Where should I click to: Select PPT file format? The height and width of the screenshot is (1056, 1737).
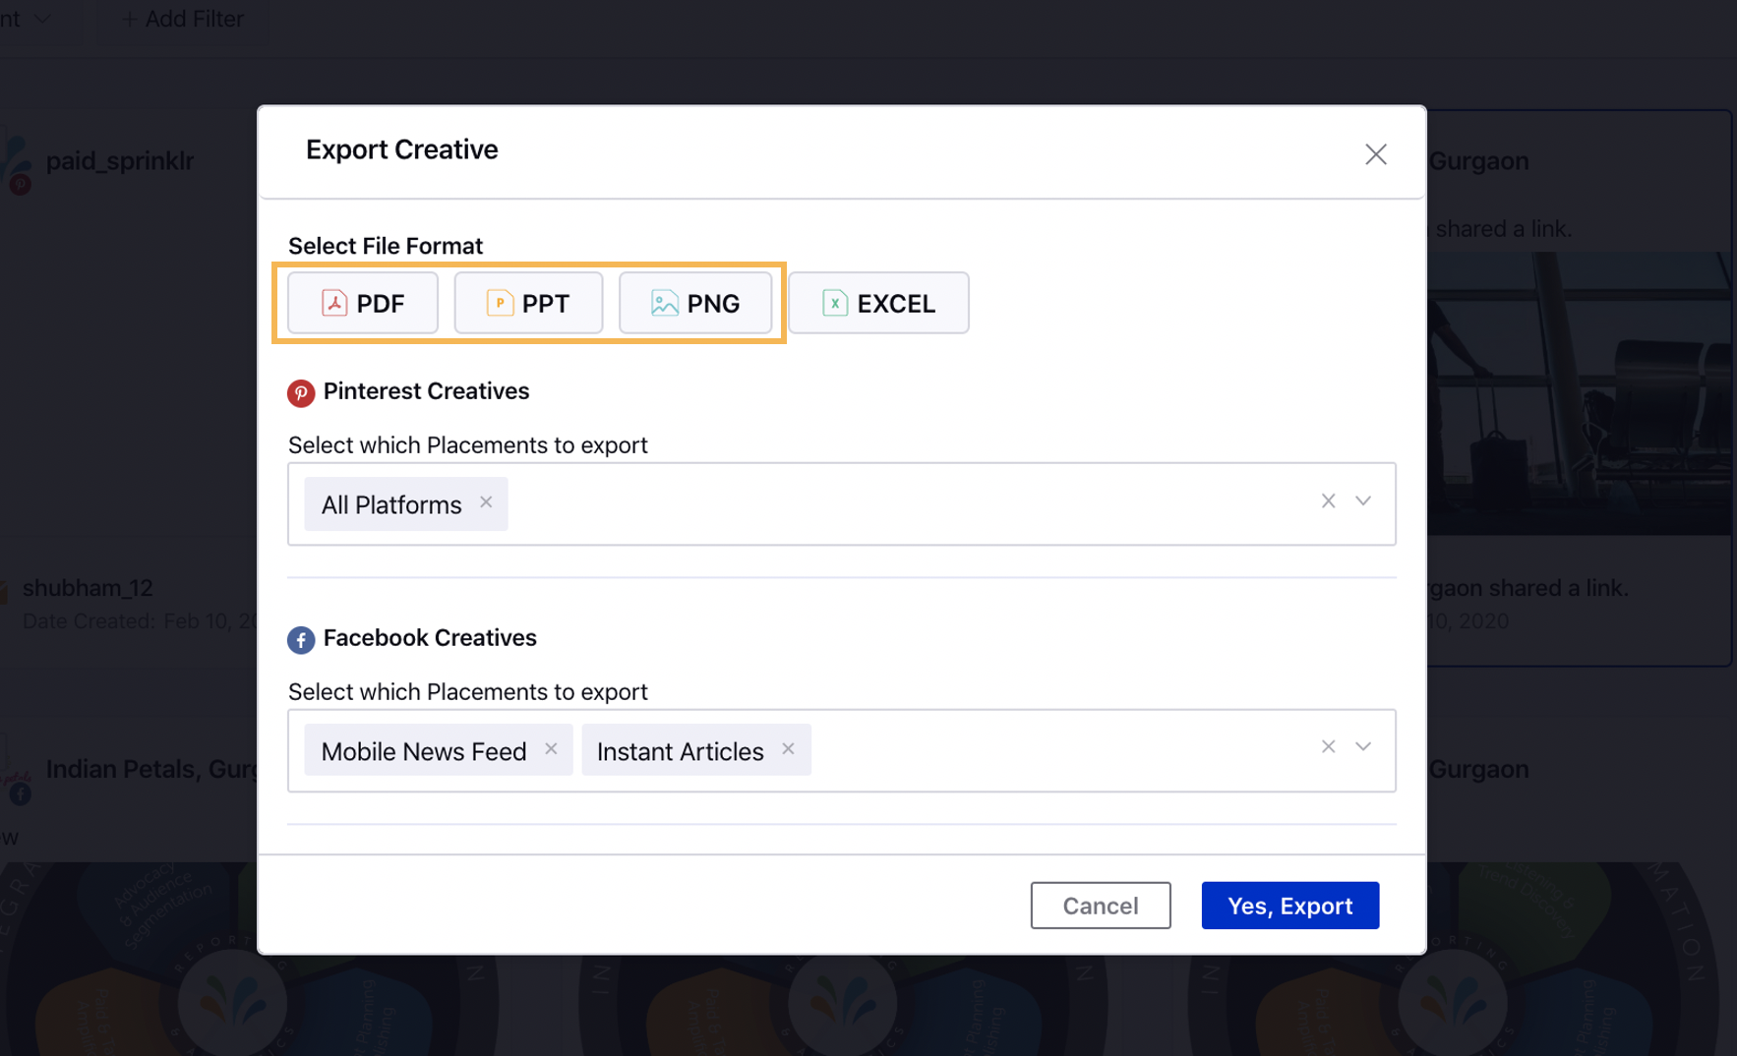(528, 303)
